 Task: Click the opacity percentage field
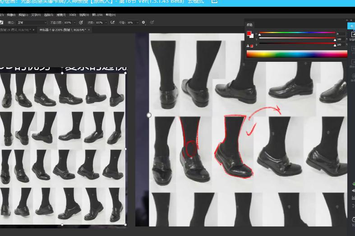[68, 23]
